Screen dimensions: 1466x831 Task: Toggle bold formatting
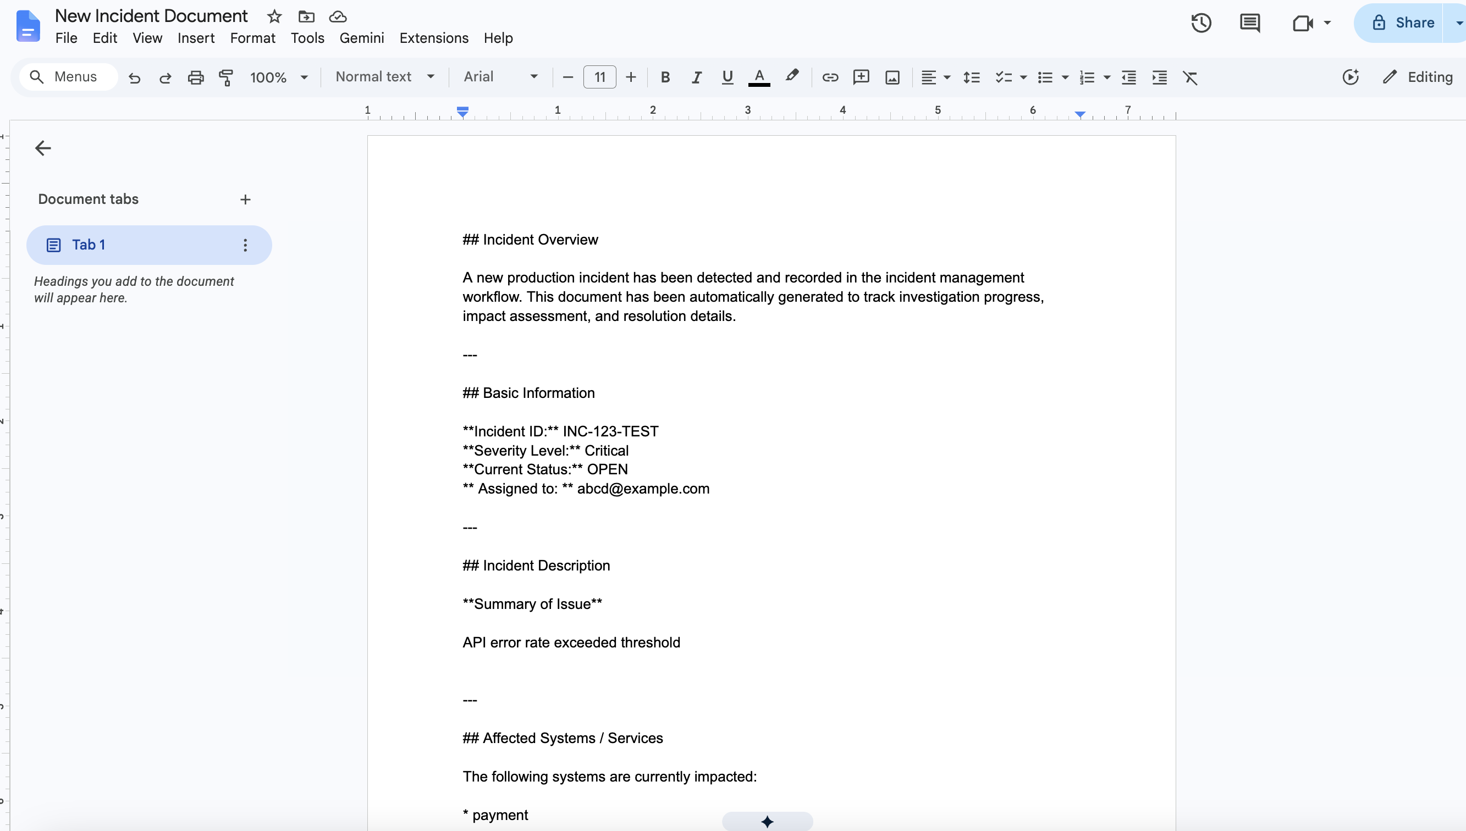[665, 77]
